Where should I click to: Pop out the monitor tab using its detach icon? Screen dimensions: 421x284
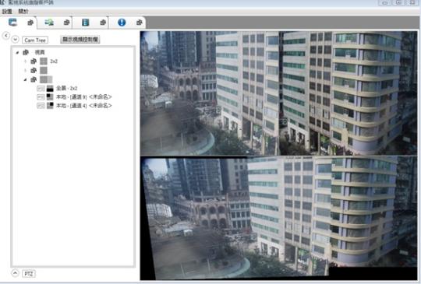coord(30,23)
